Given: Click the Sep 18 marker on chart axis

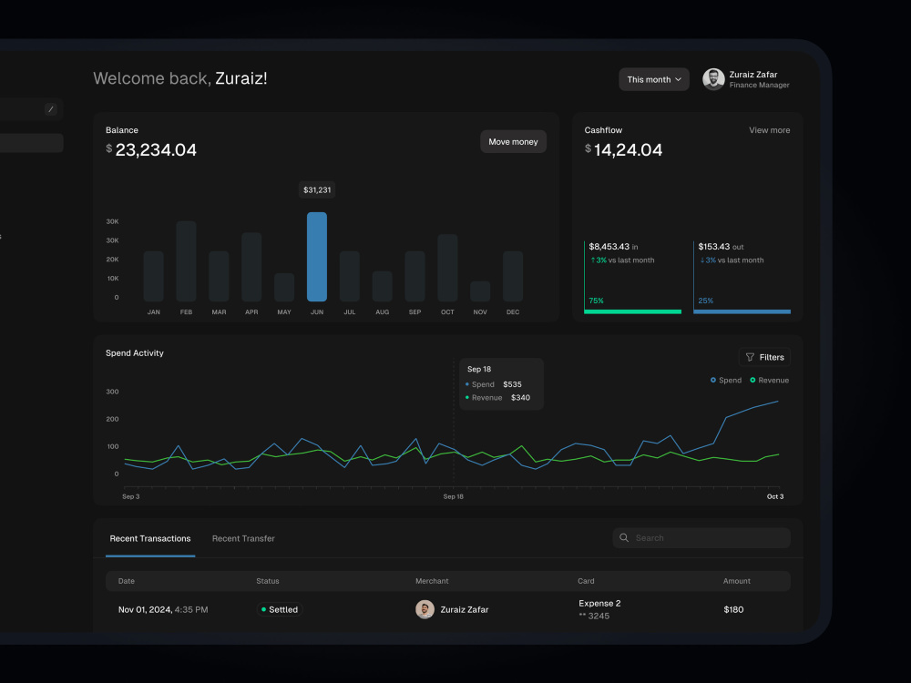Looking at the screenshot, I should tap(453, 496).
